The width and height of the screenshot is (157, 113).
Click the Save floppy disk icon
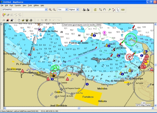coord(27,20)
